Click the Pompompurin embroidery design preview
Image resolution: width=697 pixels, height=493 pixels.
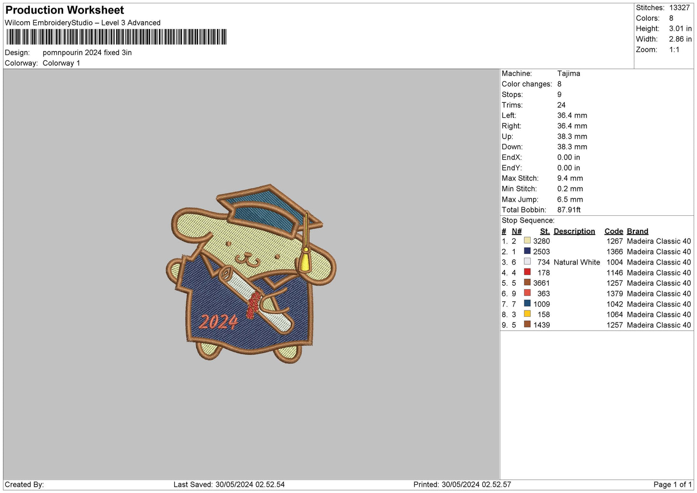click(x=251, y=273)
